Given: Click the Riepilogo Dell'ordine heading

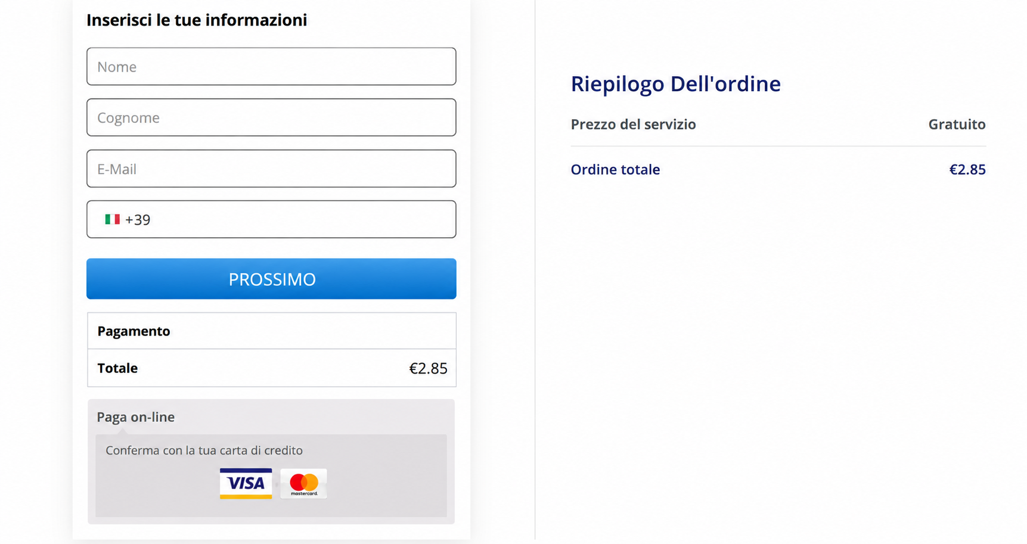Looking at the screenshot, I should click(x=675, y=84).
